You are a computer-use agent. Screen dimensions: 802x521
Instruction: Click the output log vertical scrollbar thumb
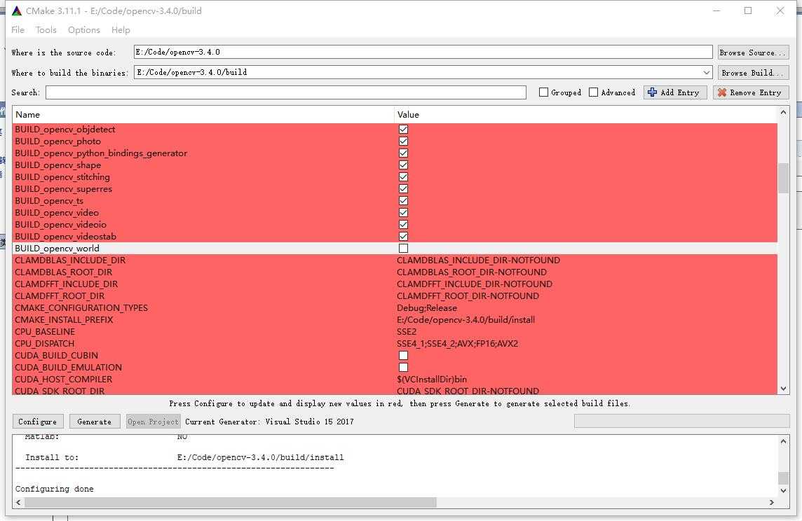[783, 478]
